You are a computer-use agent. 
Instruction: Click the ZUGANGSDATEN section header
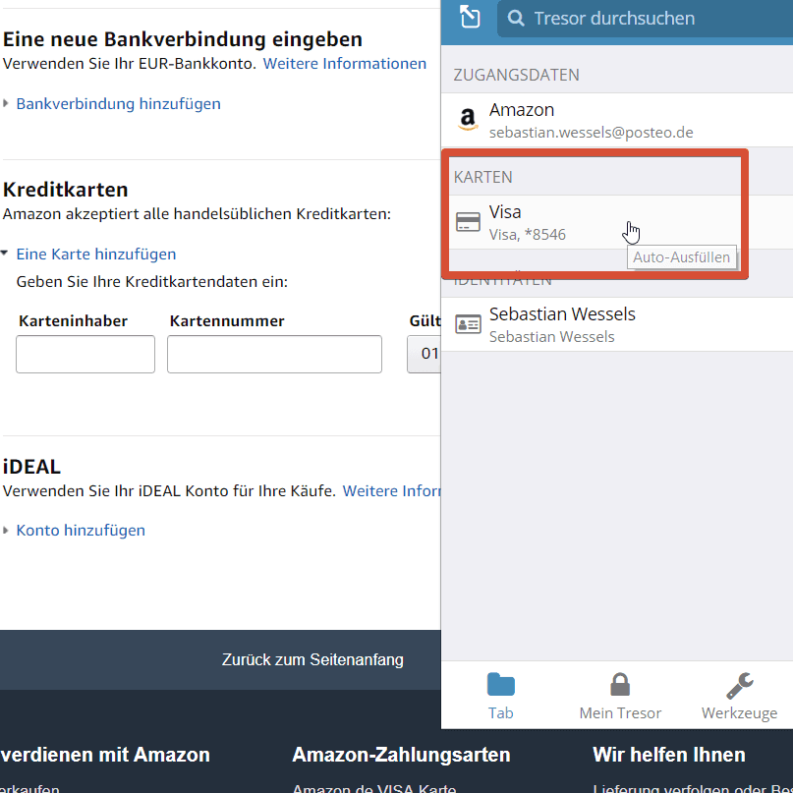(x=516, y=75)
